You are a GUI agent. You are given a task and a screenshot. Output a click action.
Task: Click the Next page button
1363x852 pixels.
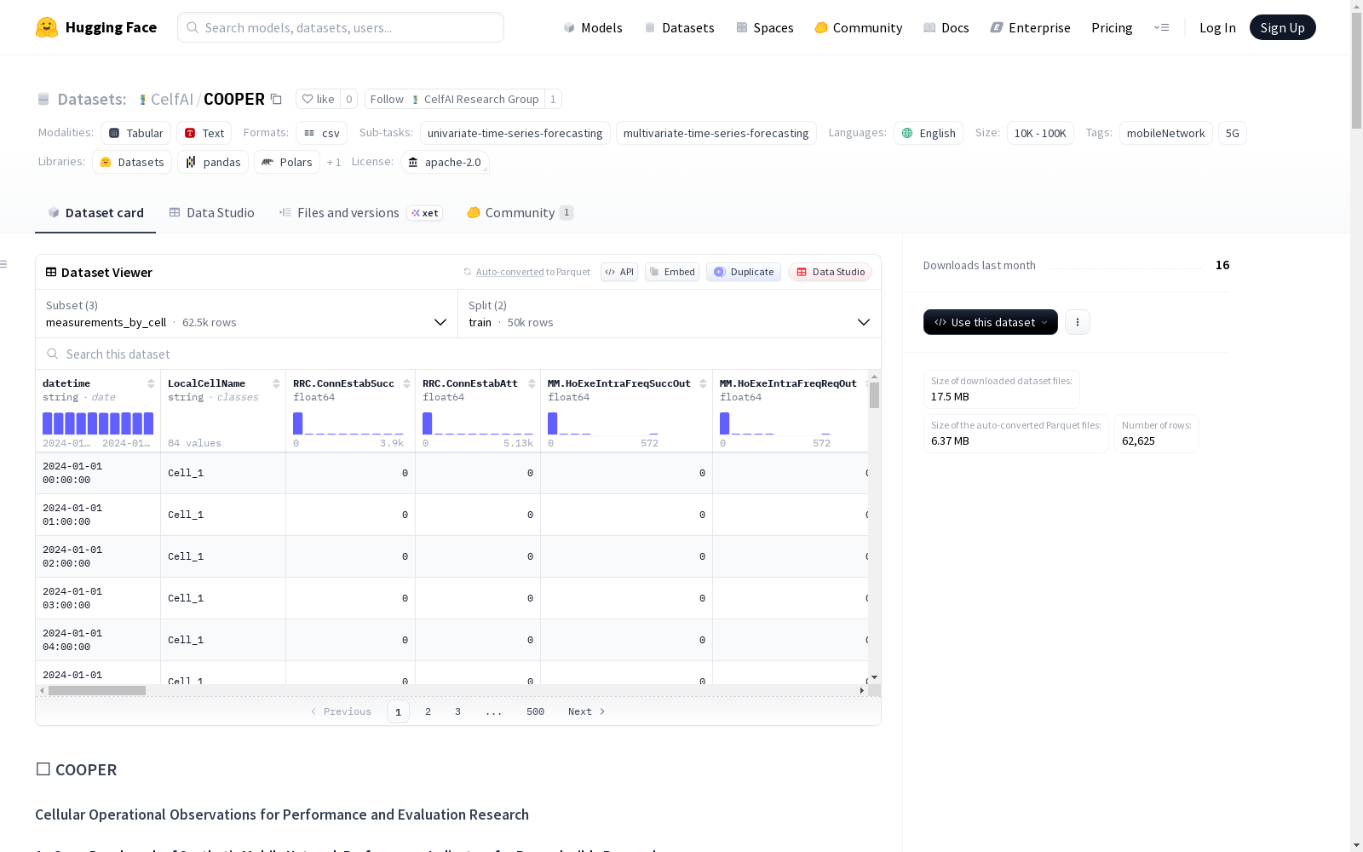point(587,711)
